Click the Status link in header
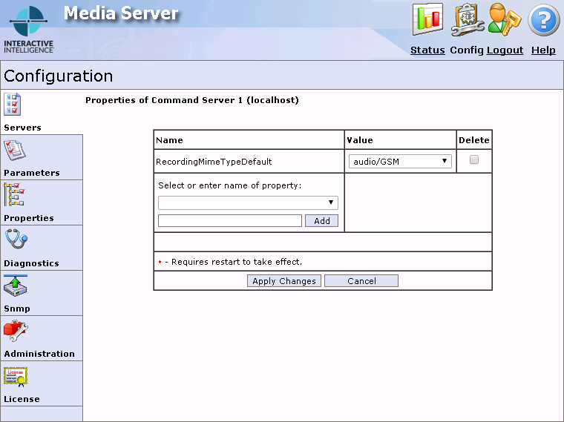 coord(427,50)
